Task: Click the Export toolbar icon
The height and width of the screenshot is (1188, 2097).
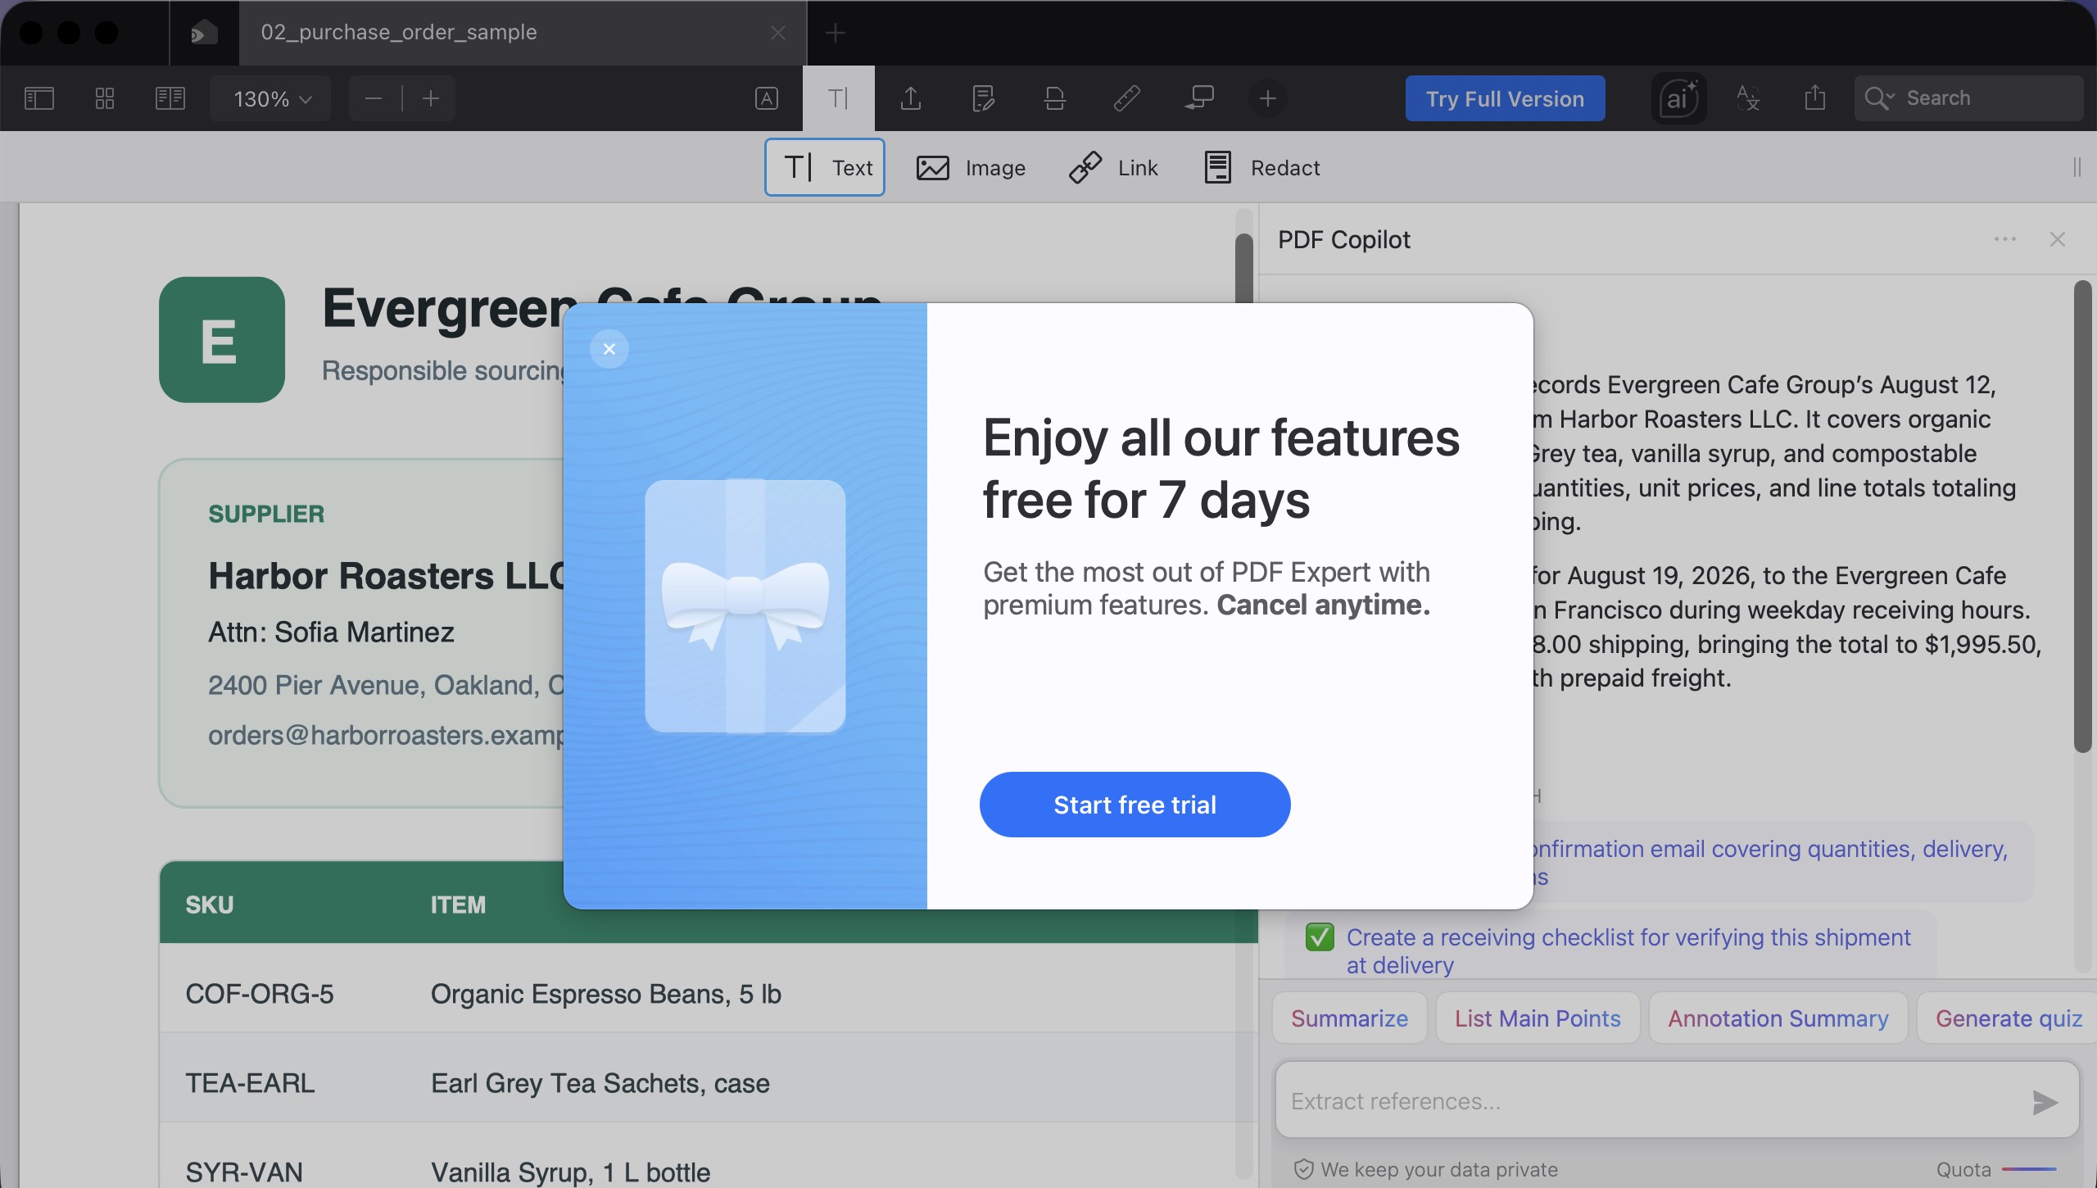Action: pos(911,99)
